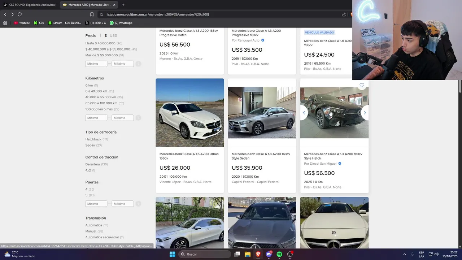Open OBS Studio from taskbar

click(290, 254)
